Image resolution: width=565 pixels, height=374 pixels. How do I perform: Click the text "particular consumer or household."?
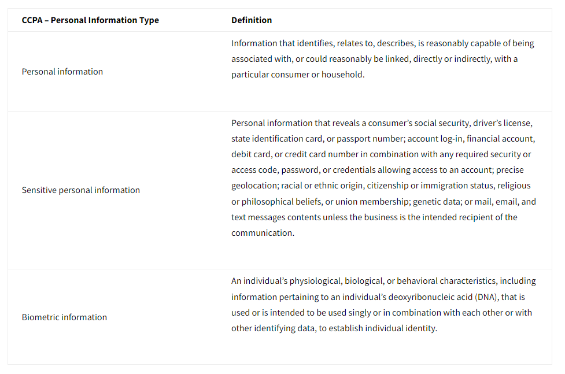(x=298, y=75)
